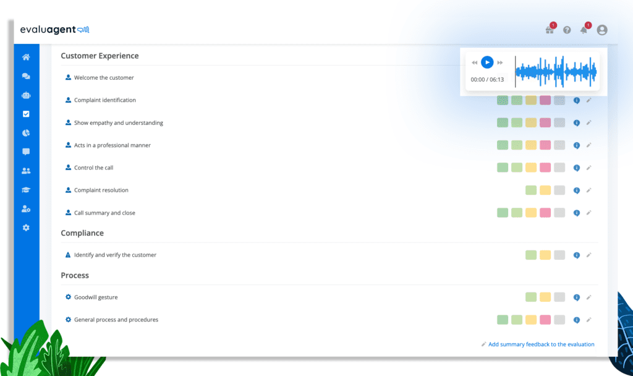Image resolution: width=633 pixels, height=376 pixels.
Task: Edit comment pencil for Control the call
Action: [589, 168]
